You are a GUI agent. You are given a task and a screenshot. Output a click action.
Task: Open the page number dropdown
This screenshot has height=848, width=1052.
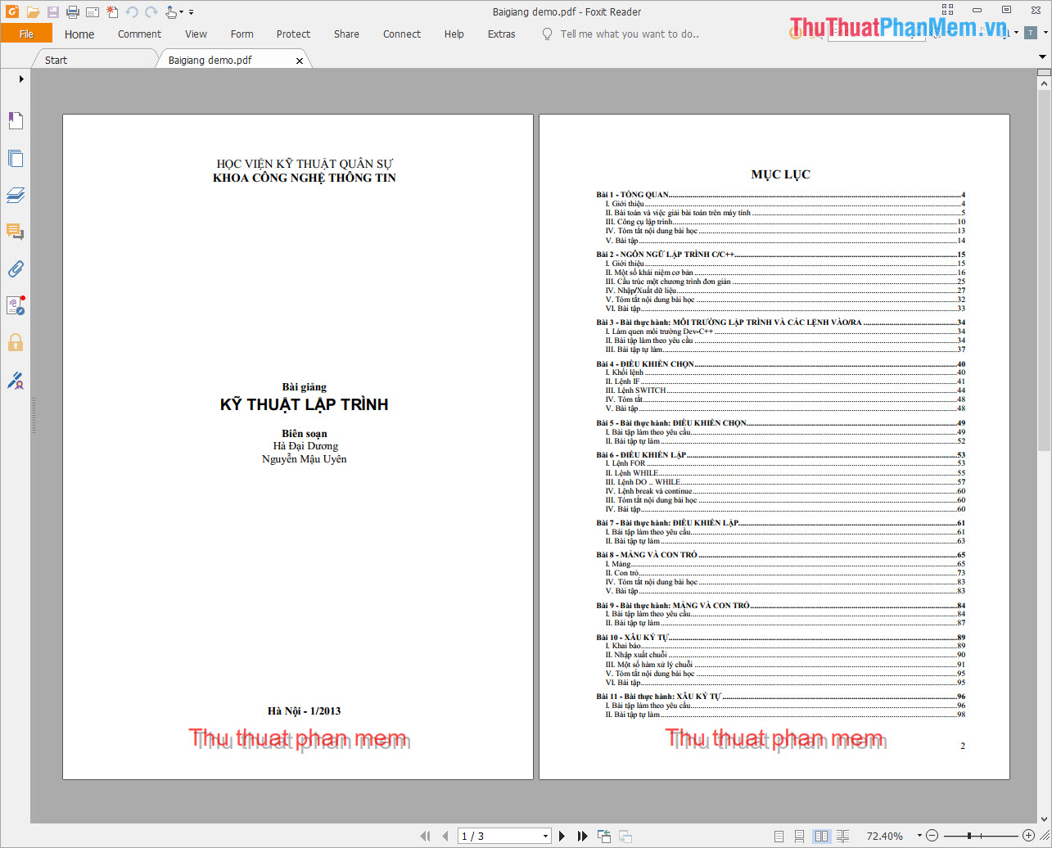pos(547,836)
